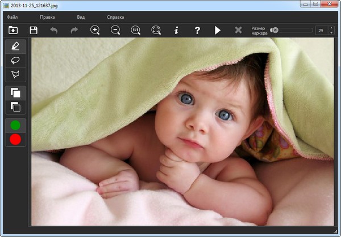Select the polygonal selection tool

15,74
